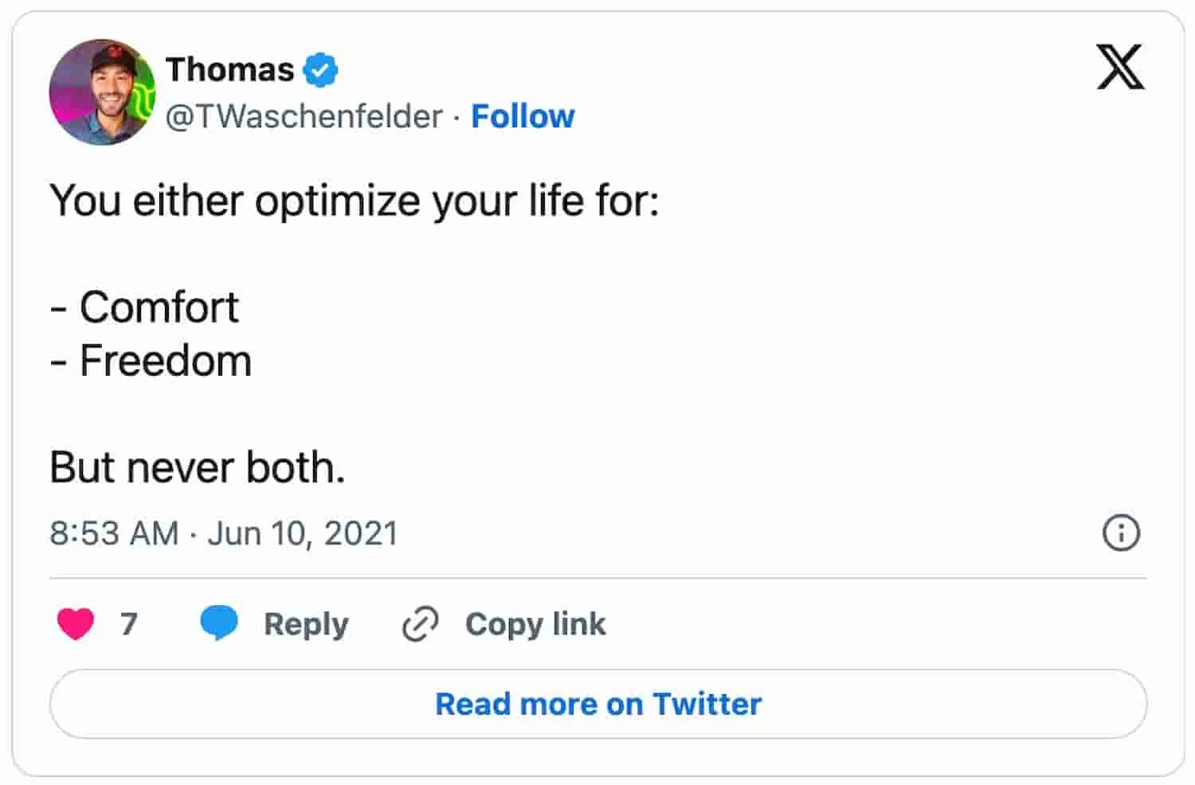Click the "- Freedom" line of the tweet
This screenshot has height=785, width=1195.
click(x=151, y=361)
